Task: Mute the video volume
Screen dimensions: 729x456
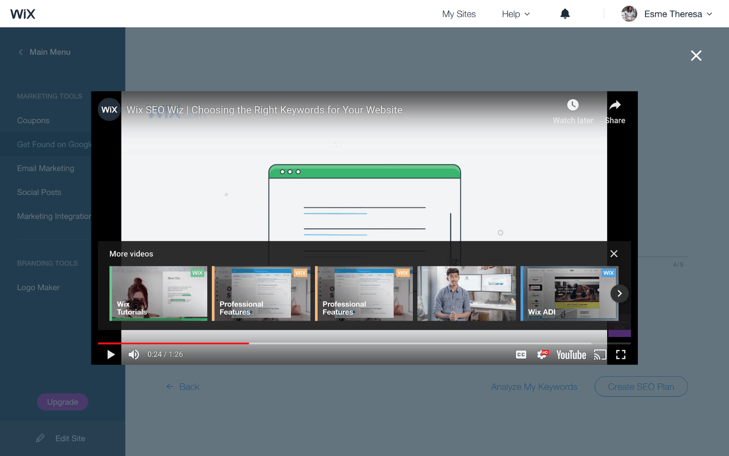Action: point(133,355)
